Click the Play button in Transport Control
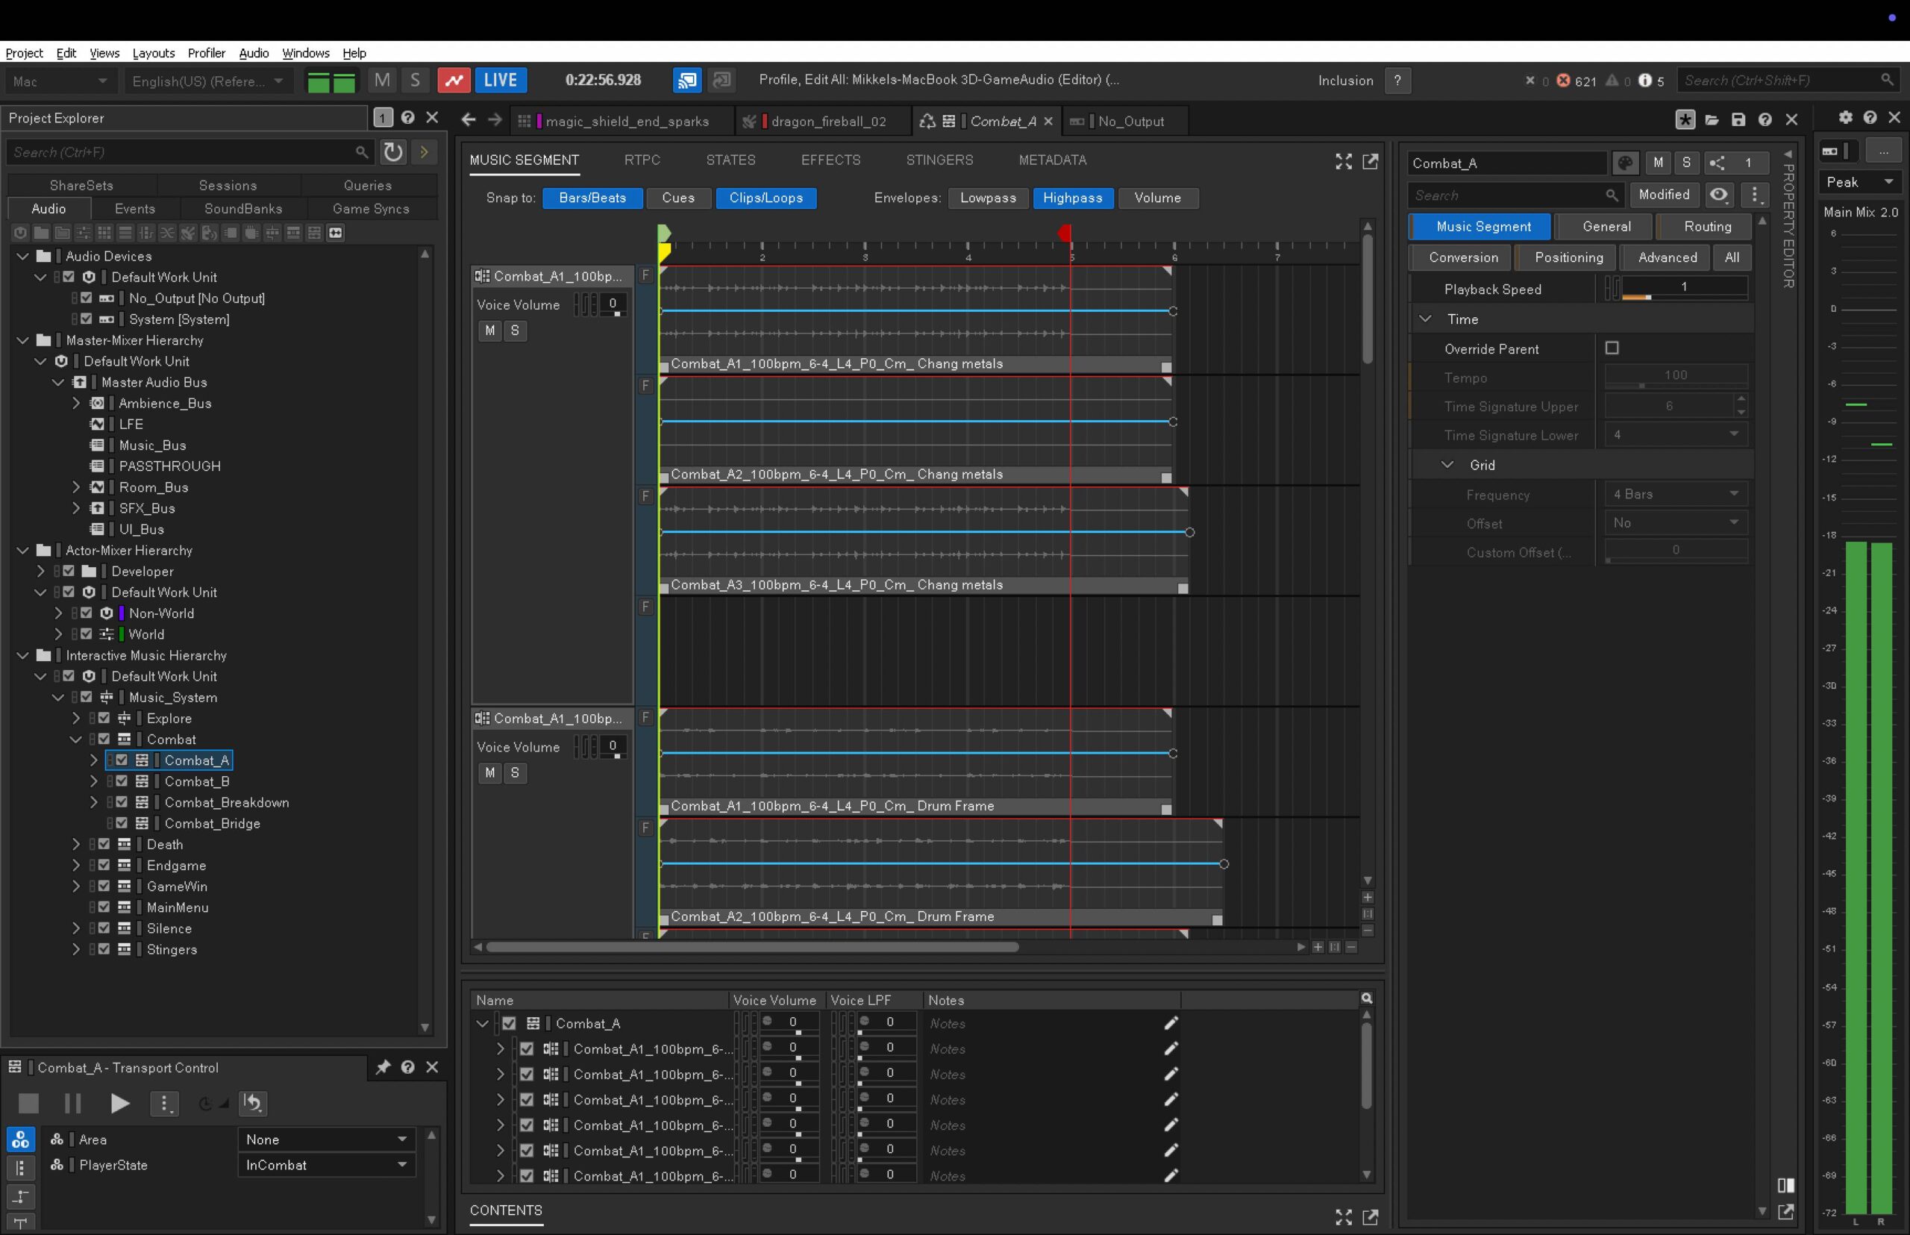The width and height of the screenshot is (1910, 1235). tap(119, 1104)
